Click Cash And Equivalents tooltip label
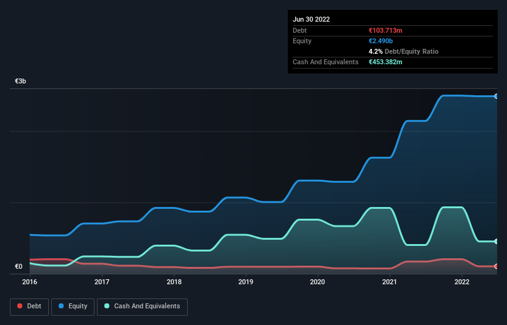This screenshot has height=325, width=507. click(x=325, y=62)
